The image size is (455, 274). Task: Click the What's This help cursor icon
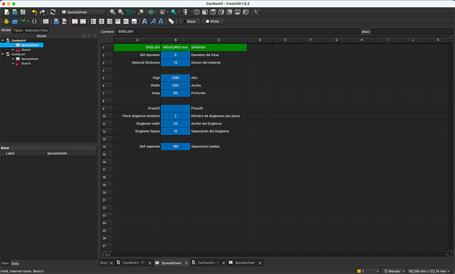click(257, 12)
